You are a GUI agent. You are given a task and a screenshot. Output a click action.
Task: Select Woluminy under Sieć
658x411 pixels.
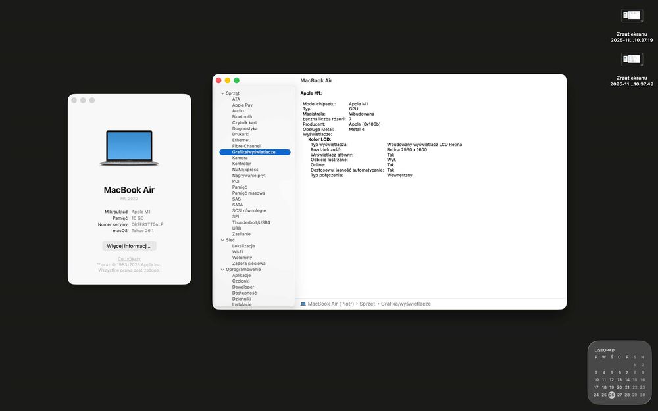pos(242,258)
